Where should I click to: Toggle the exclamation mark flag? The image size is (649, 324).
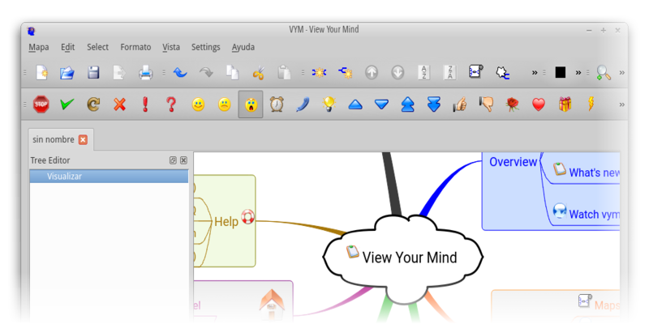click(145, 104)
